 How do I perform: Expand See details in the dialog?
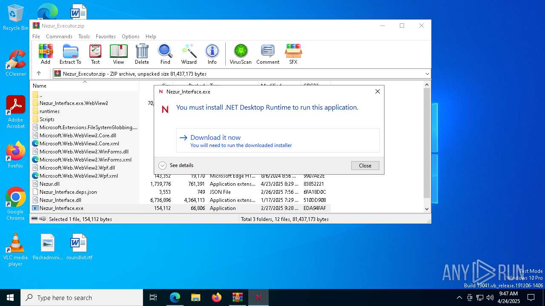[176, 165]
